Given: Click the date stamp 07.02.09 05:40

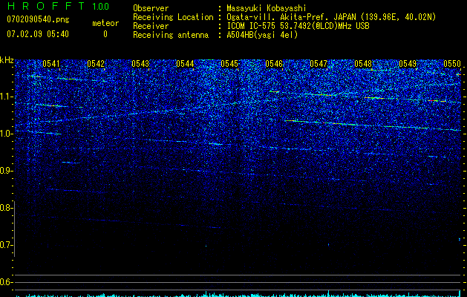Looking at the screenshot, I should pos(38,34).
